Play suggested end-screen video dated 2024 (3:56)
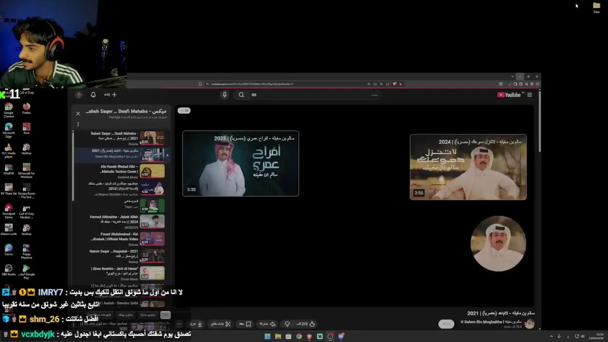The height and width of the screenshot is (342, 608). [x=468, y=167]
